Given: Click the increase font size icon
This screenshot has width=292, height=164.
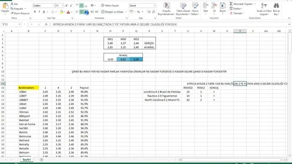Looking at the screenshot, I should click(67, 5).
